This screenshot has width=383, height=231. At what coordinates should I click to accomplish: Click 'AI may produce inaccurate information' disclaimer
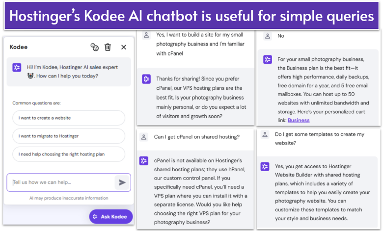click(69, 198)
